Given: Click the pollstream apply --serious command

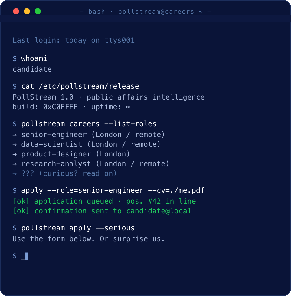Looking at the screenshot, I should click(x=78, y=228).
